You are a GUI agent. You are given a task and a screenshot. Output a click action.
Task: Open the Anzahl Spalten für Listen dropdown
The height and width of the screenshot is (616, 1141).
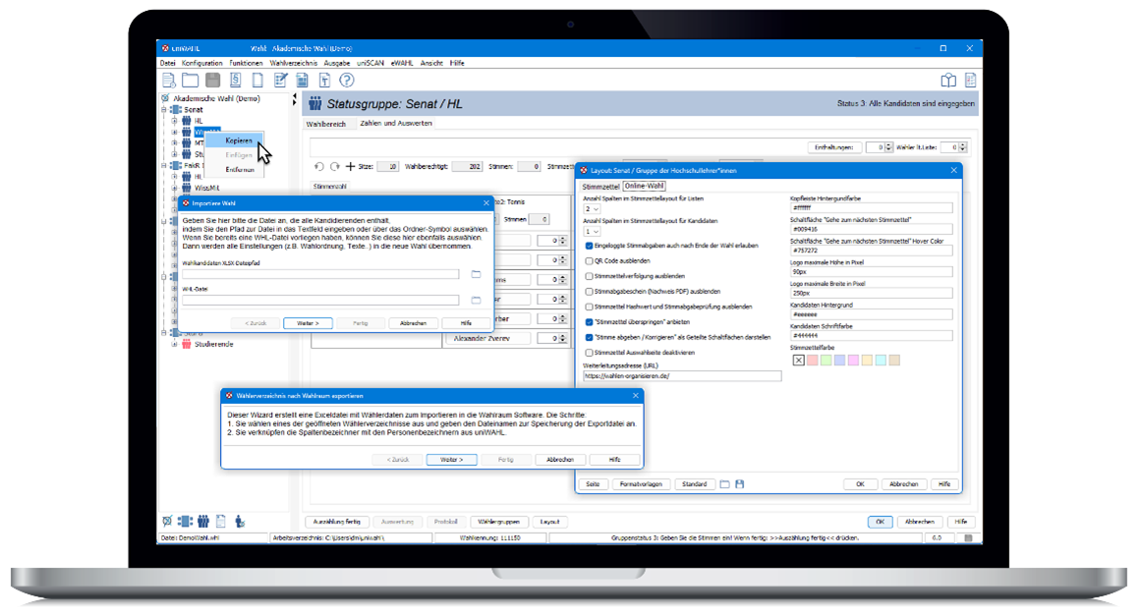(x=592, y=209)
